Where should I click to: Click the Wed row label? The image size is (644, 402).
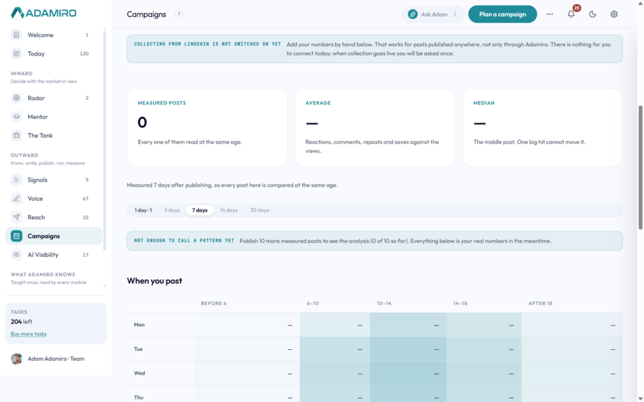point(139,373)
